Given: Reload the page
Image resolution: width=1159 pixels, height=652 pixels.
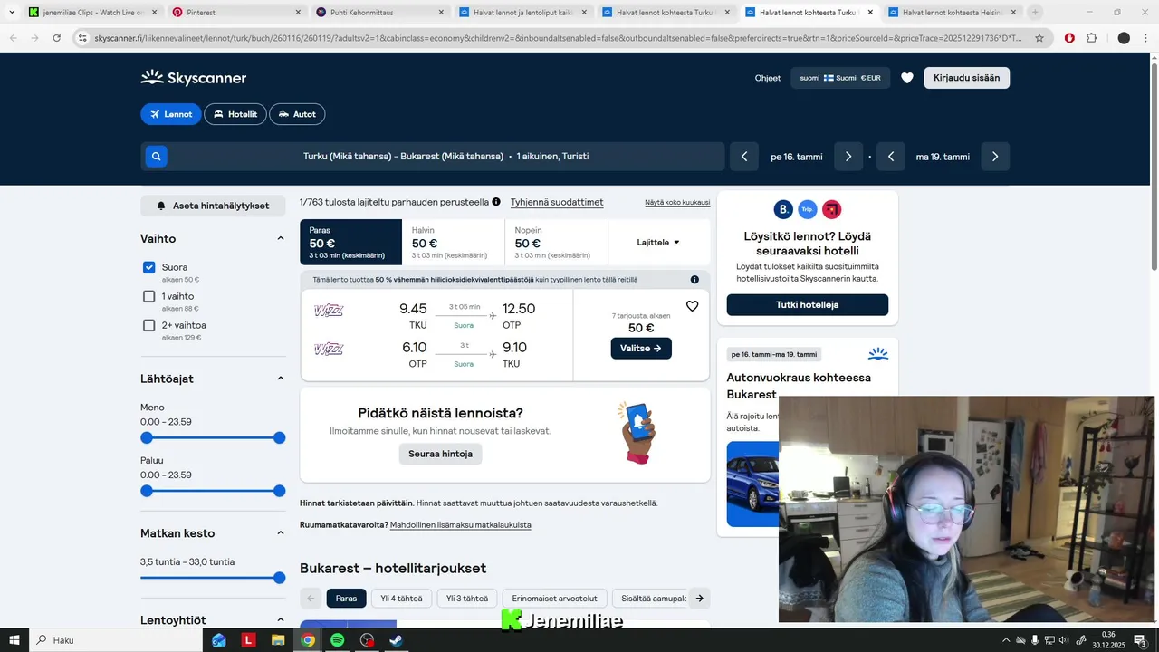Looking at the screenshot, I should click(x=57, y=38).
